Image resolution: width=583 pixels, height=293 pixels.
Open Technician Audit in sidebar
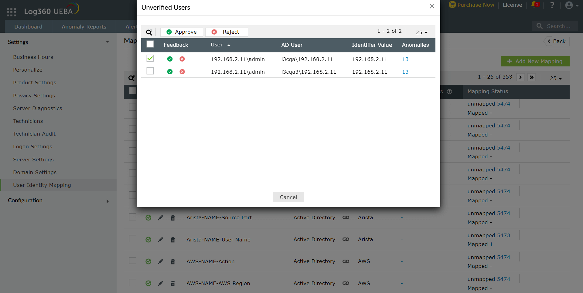pos(34,134)
